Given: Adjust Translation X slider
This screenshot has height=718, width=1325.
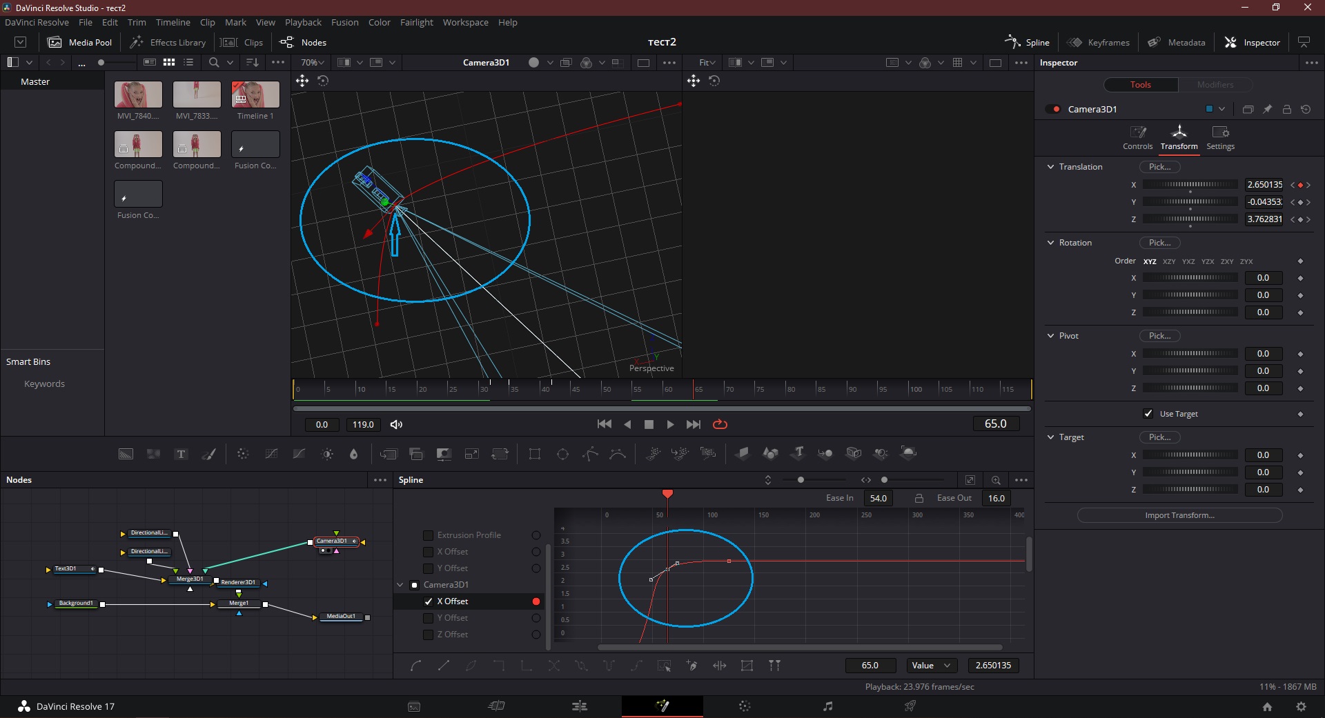Looking at the screenshot, I should pos(1190,185).
